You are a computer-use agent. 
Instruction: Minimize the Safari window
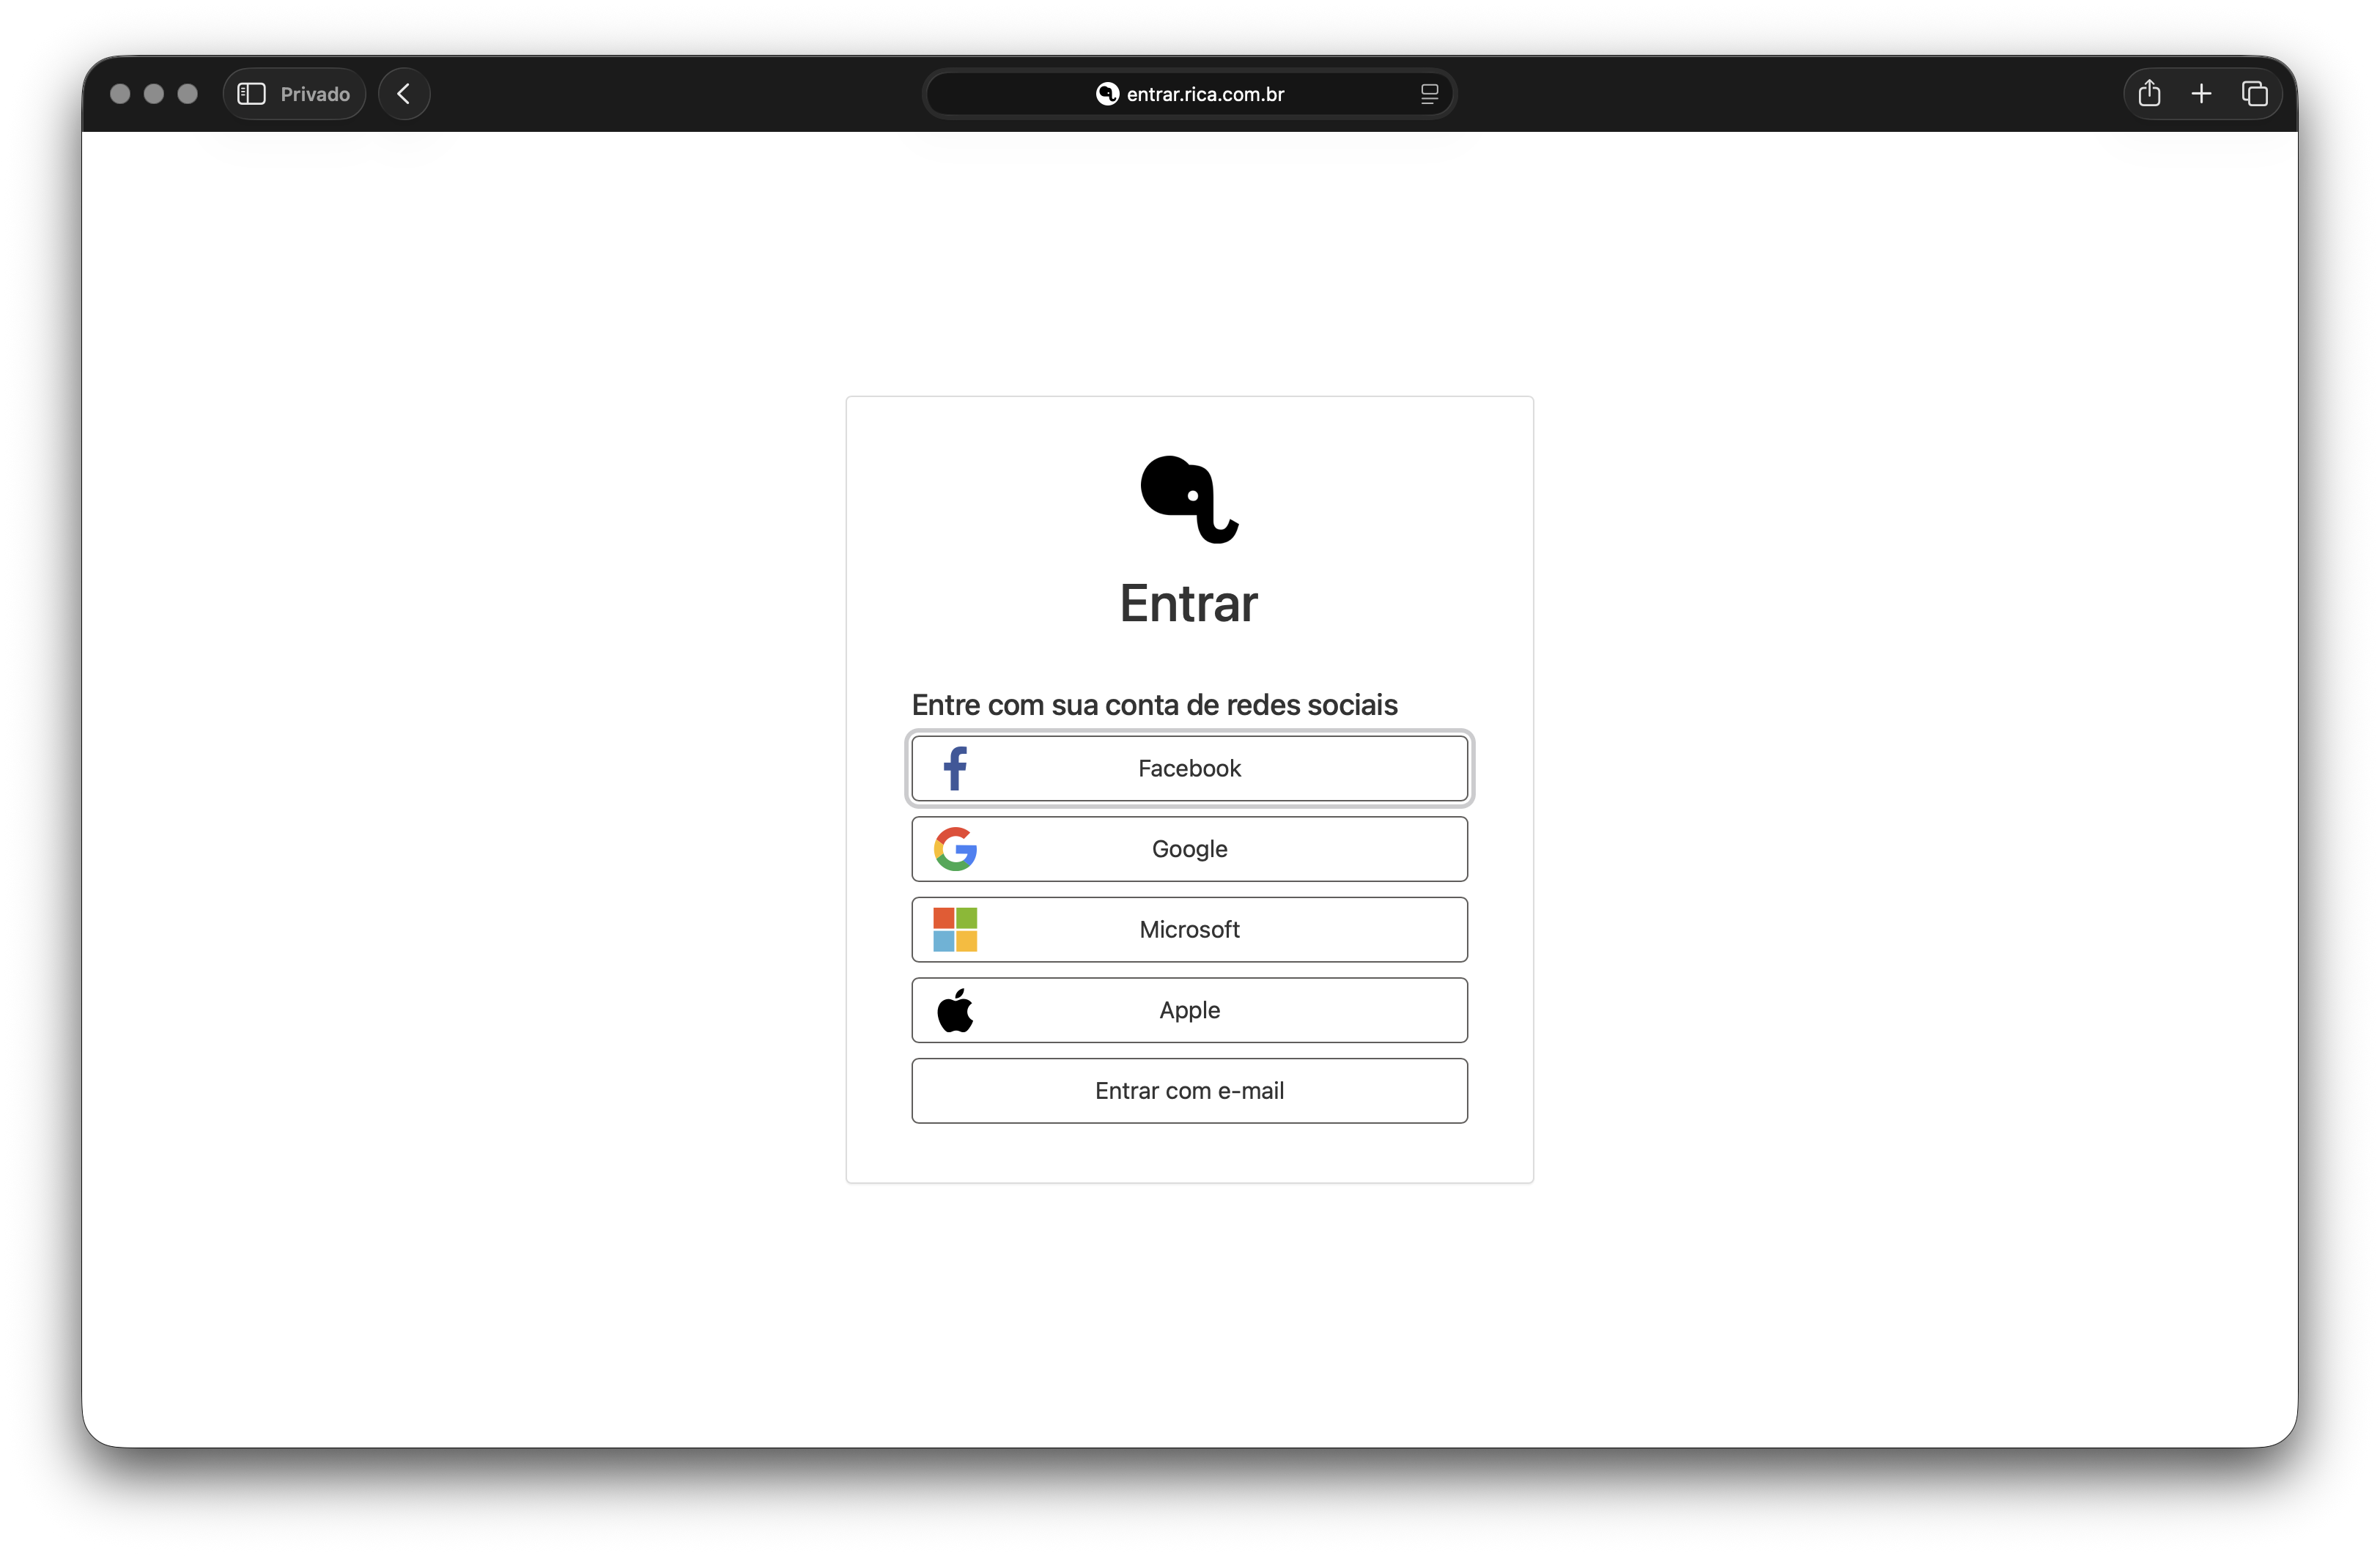(154, 94)
